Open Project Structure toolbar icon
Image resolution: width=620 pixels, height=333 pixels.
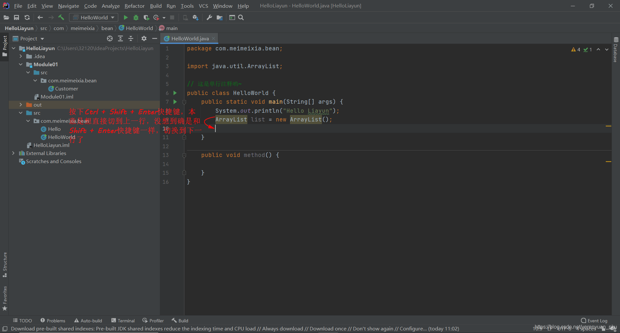[x=220, y=17]
